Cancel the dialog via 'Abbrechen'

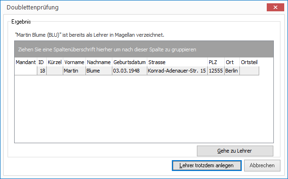(262, 165)
